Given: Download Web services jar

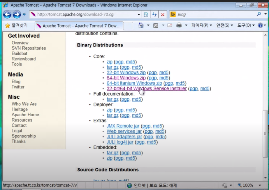Looking at the screenshot, I should click(124, 131).
